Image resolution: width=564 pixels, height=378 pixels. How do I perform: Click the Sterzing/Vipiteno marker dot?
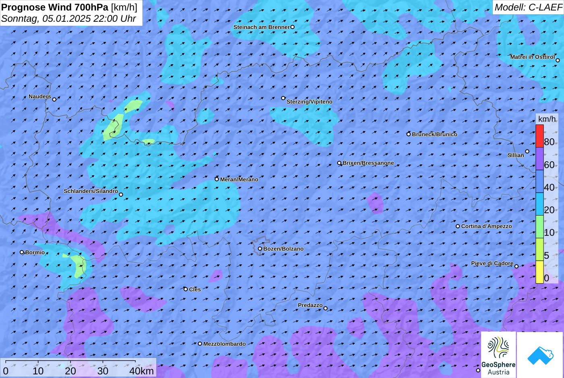click(x=283, y=98)
